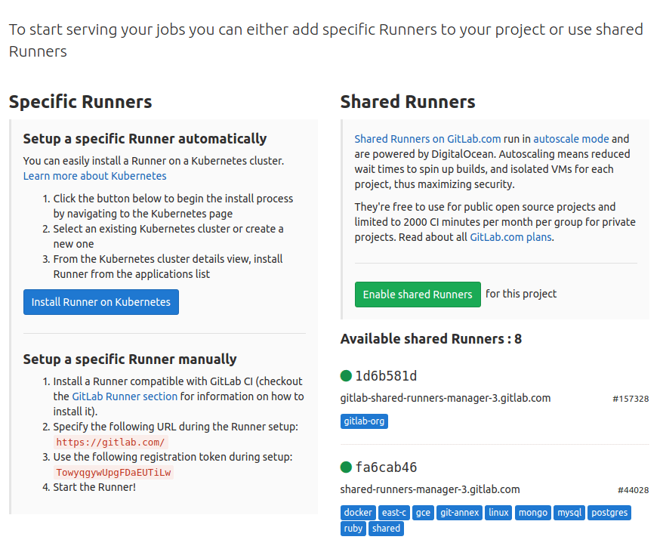Follow the autoscale mode link
Image resolution: width=663 pixels, height=549 pixels.
click(x=571, y=139)
